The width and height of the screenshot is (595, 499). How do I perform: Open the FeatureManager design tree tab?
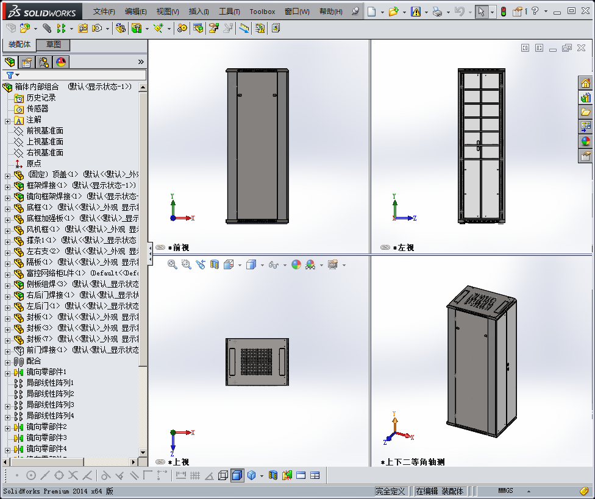(x=10, y=62)
